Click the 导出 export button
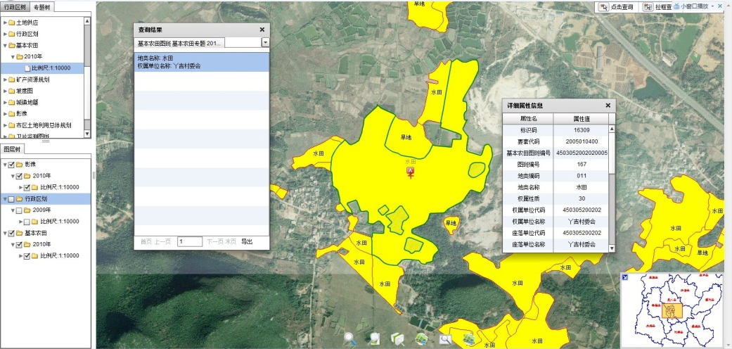Viewport: 732px width, 349px height. (x=246, y=241)
